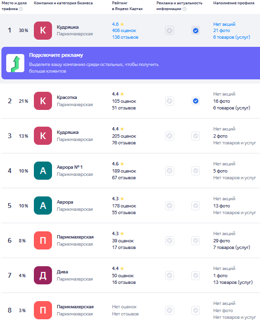Open the 21 фото link
The image size is (260, 325).
pyautogui.click(x=221, y=31)
